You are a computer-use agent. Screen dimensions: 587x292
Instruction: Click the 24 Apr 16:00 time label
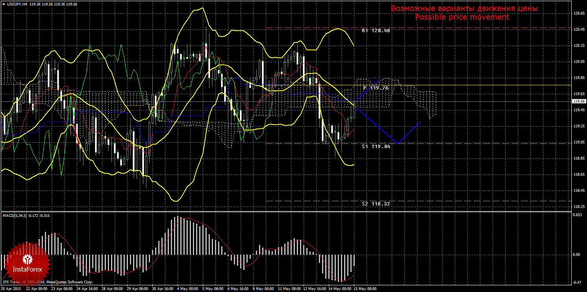(87, 289)
